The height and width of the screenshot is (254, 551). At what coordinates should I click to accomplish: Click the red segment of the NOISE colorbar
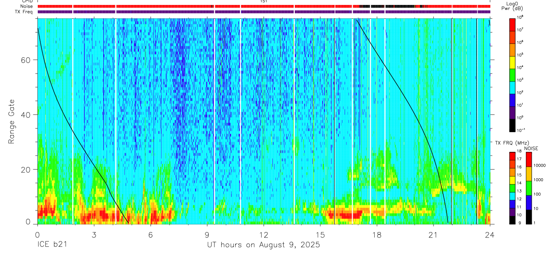click(x=529, y=159)
